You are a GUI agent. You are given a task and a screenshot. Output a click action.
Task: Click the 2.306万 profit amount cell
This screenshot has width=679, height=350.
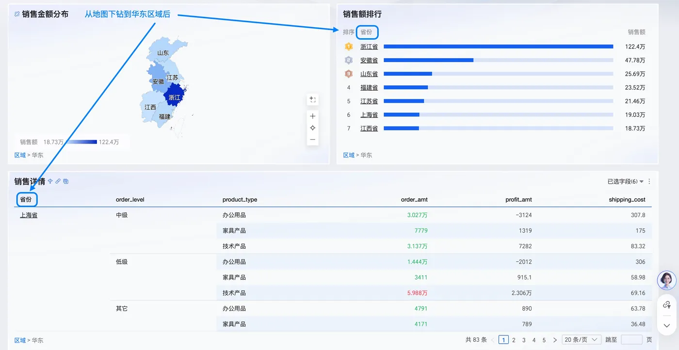tap(522, 293)
